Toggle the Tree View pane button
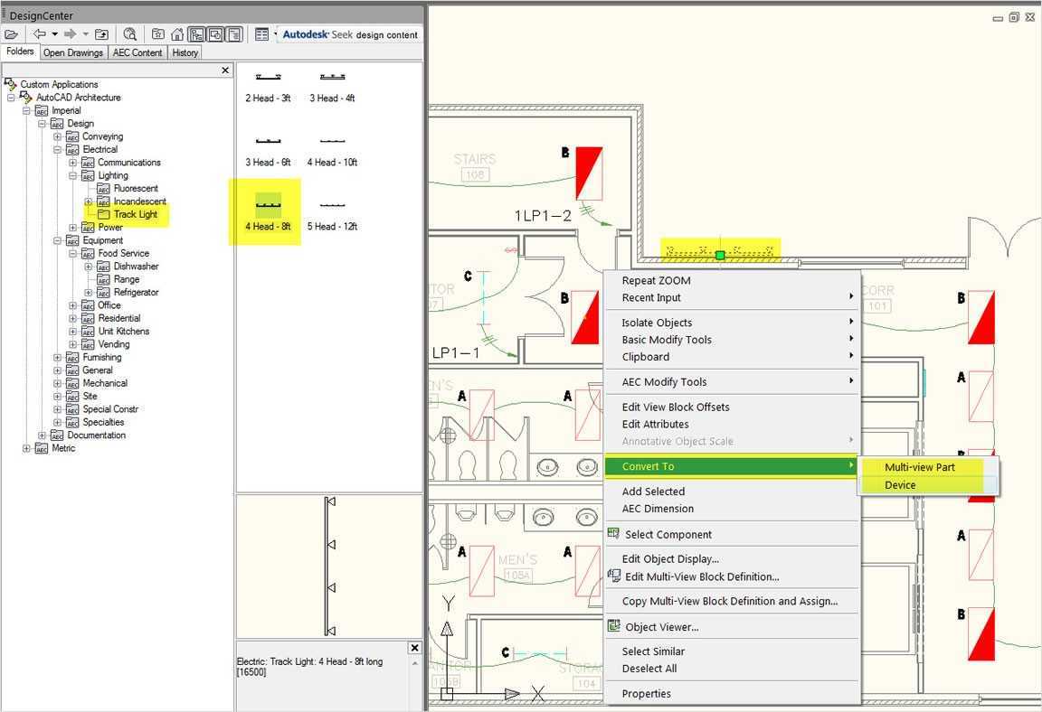The width and height of the screenshot is (1042, 712). (x=196, y=34)
